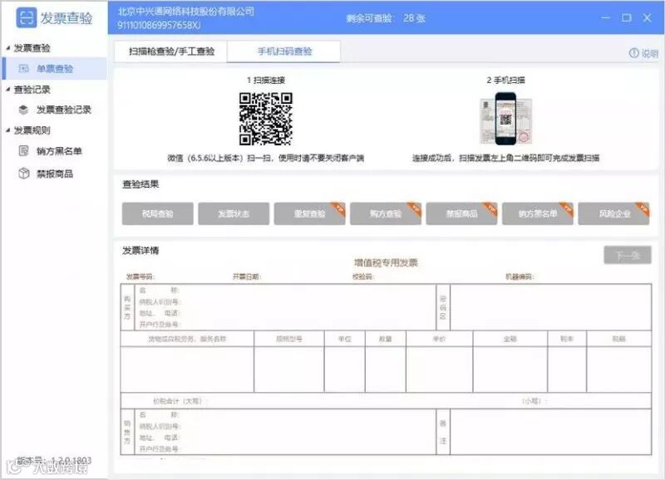Switch to 扫描枪查验/手工查验 tab
Screen dimensions: 665x480
coord(171,51)
